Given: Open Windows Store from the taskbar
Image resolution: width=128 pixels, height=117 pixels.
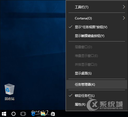Looking at the screenshot, I should click(x=53, y=114).
